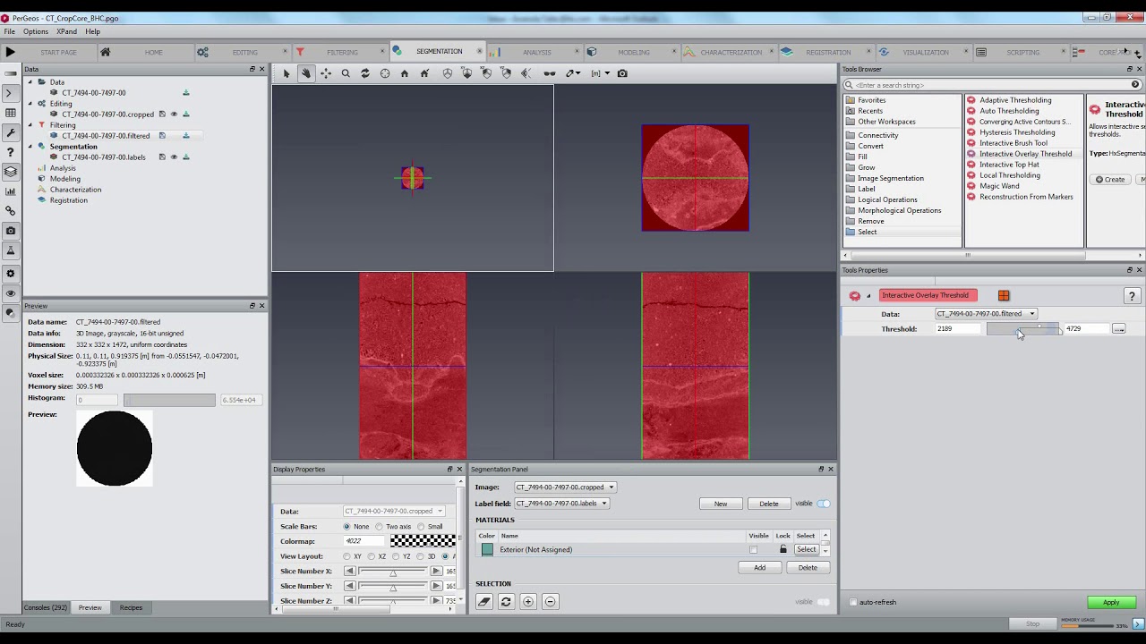
Task: Select Two axis scale bars radio
Action: pos(380,527)
